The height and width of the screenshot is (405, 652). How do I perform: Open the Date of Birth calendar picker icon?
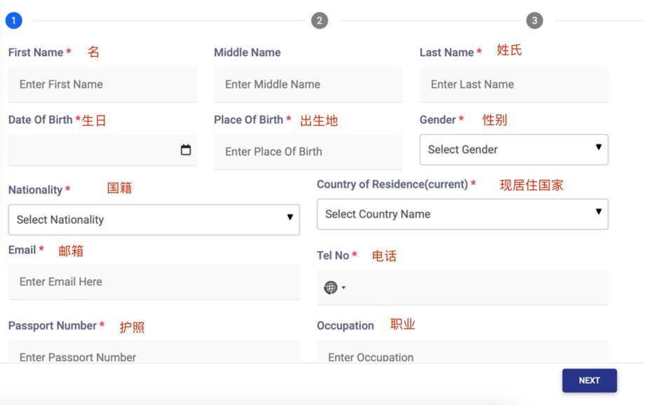186,150
